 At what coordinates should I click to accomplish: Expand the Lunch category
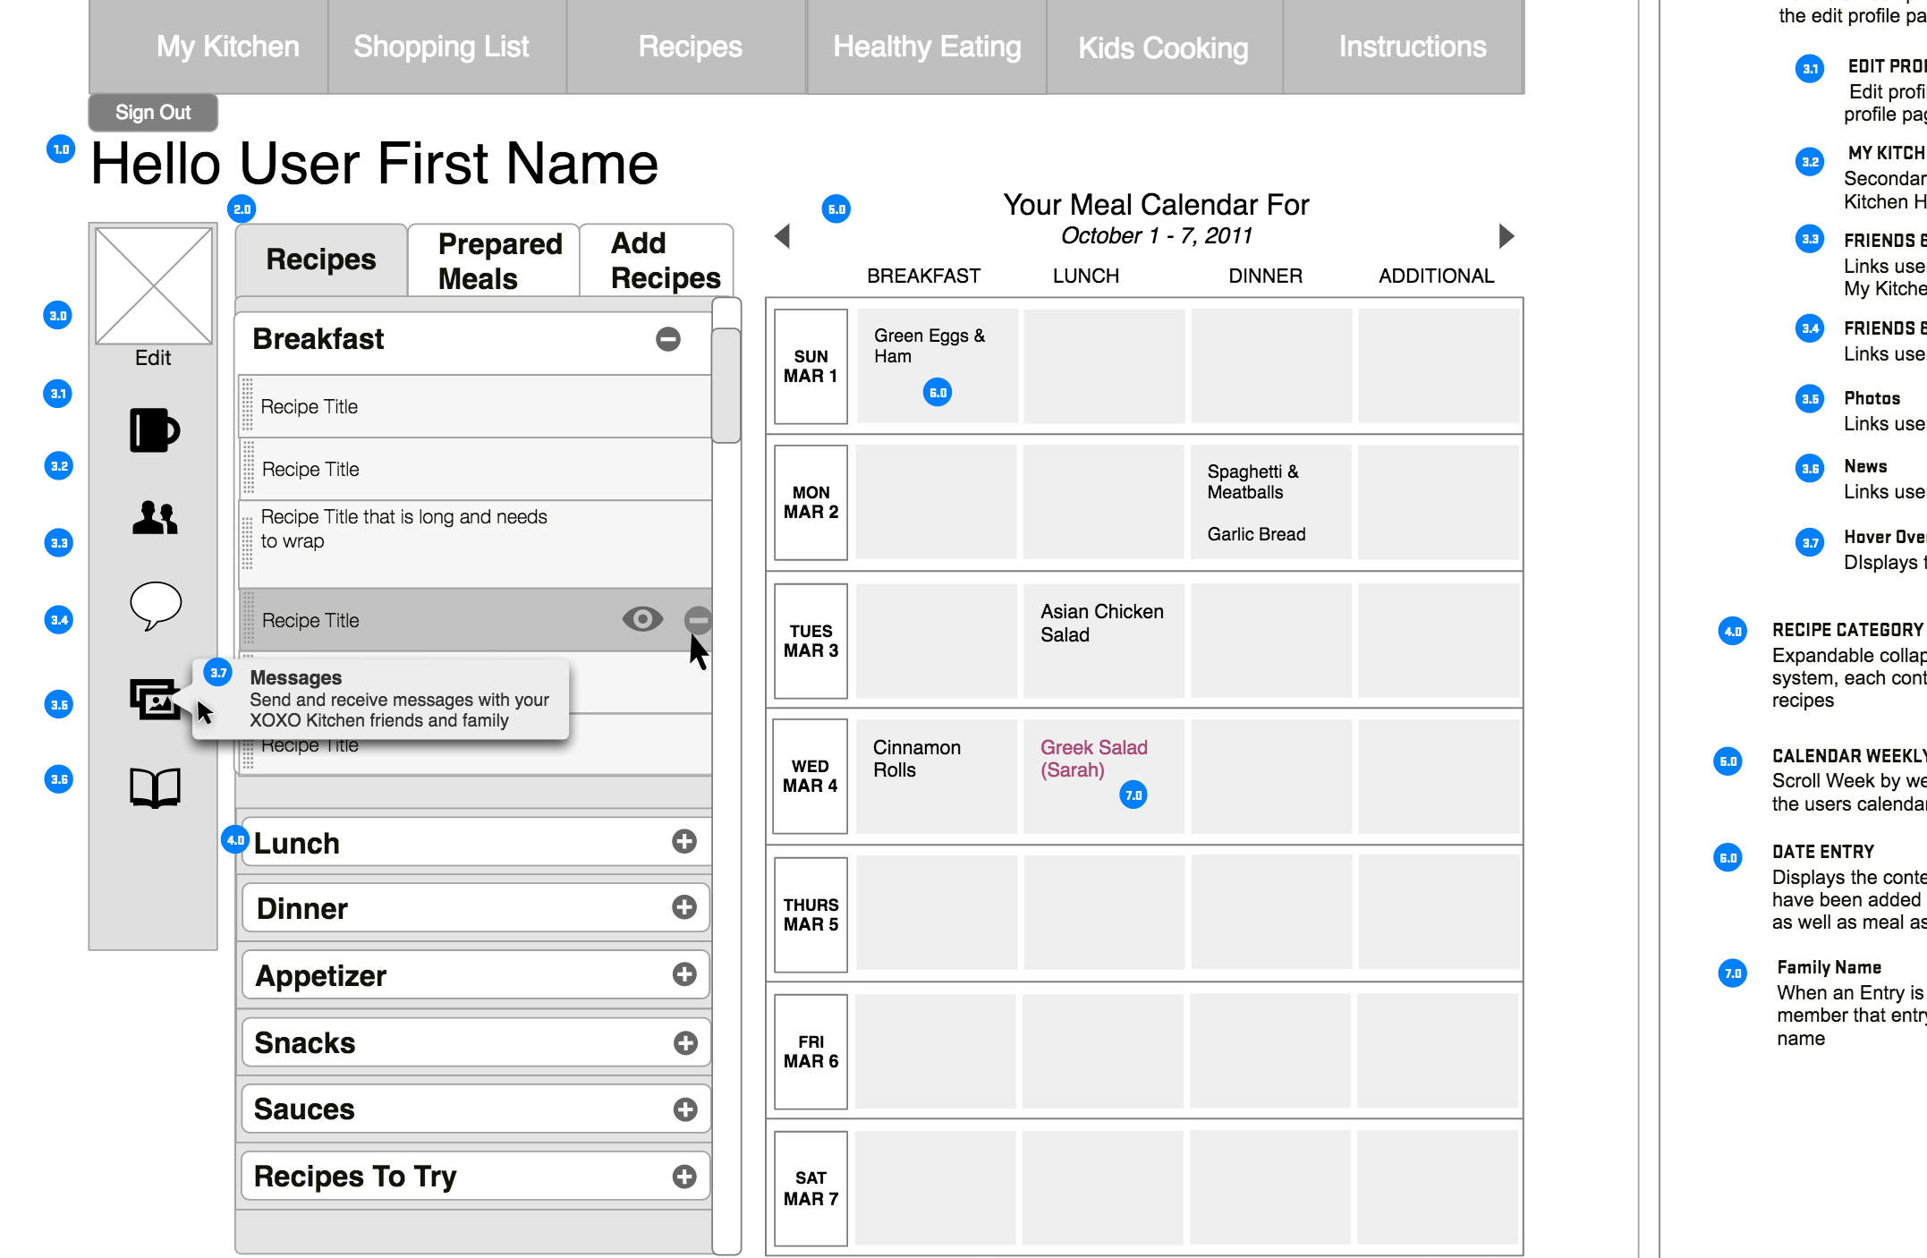coord(684,841)
